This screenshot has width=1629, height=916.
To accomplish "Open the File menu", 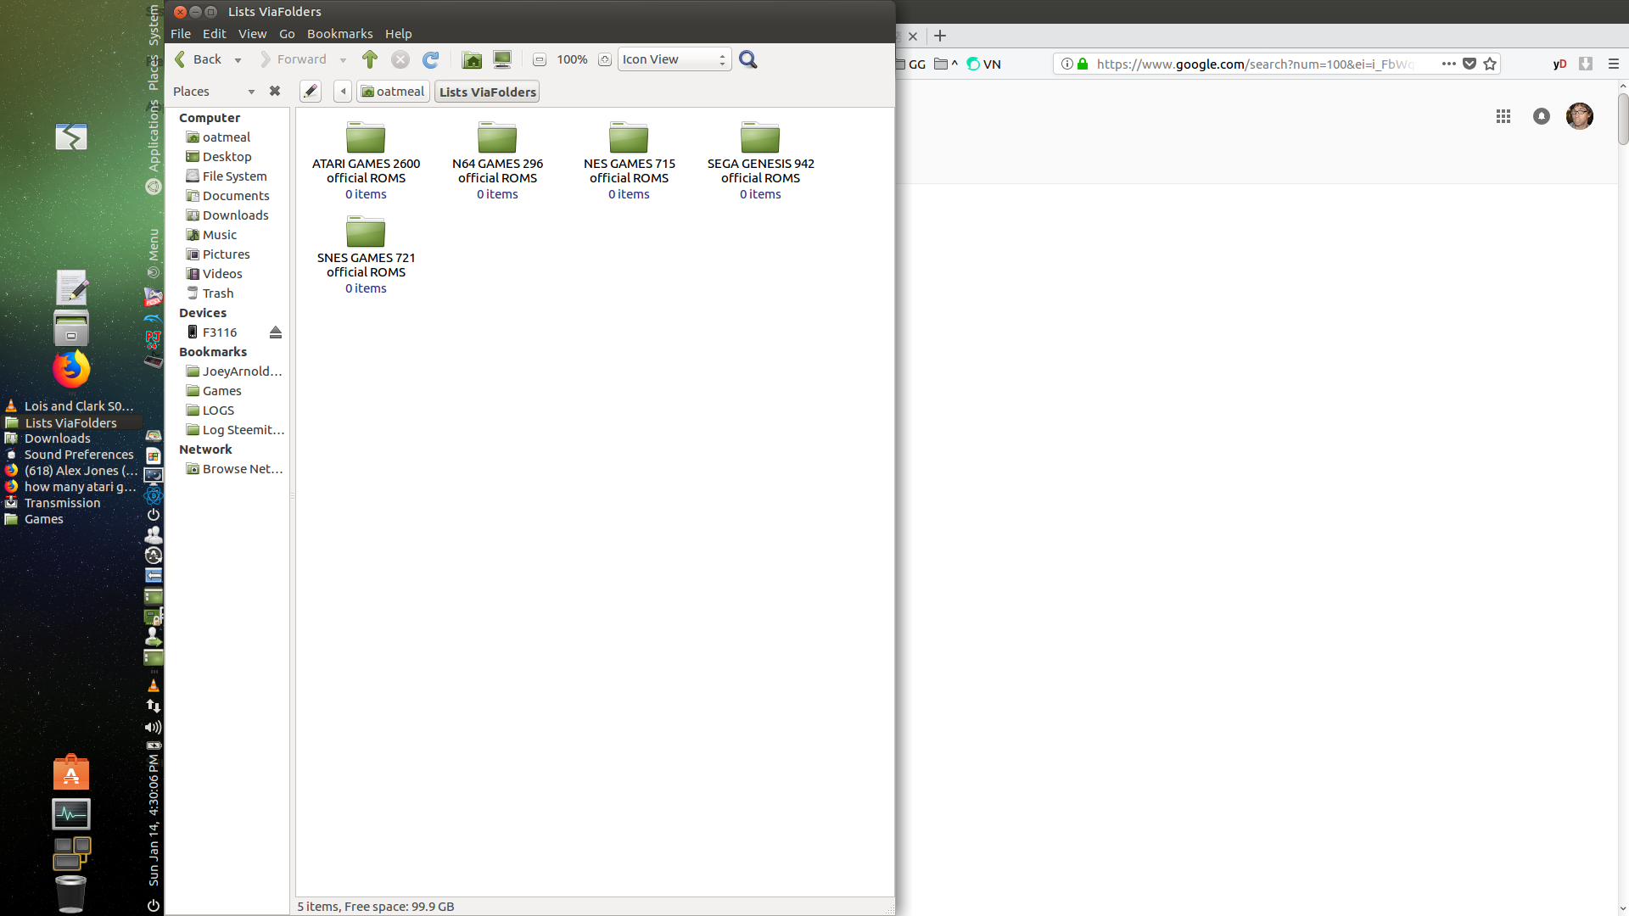I will 181,34.
